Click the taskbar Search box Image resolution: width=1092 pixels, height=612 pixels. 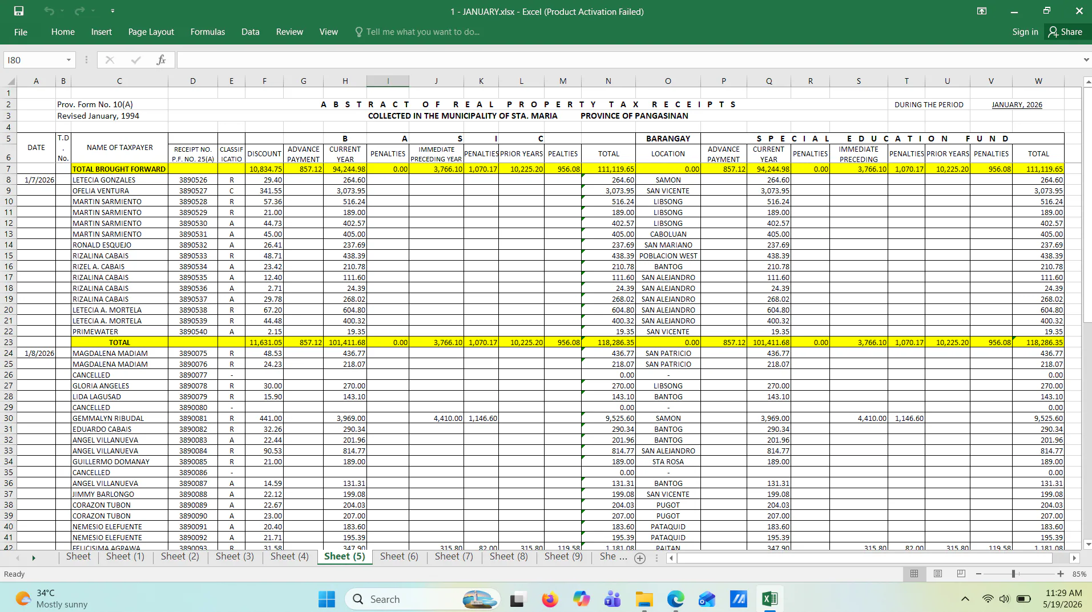pos(422,599)
